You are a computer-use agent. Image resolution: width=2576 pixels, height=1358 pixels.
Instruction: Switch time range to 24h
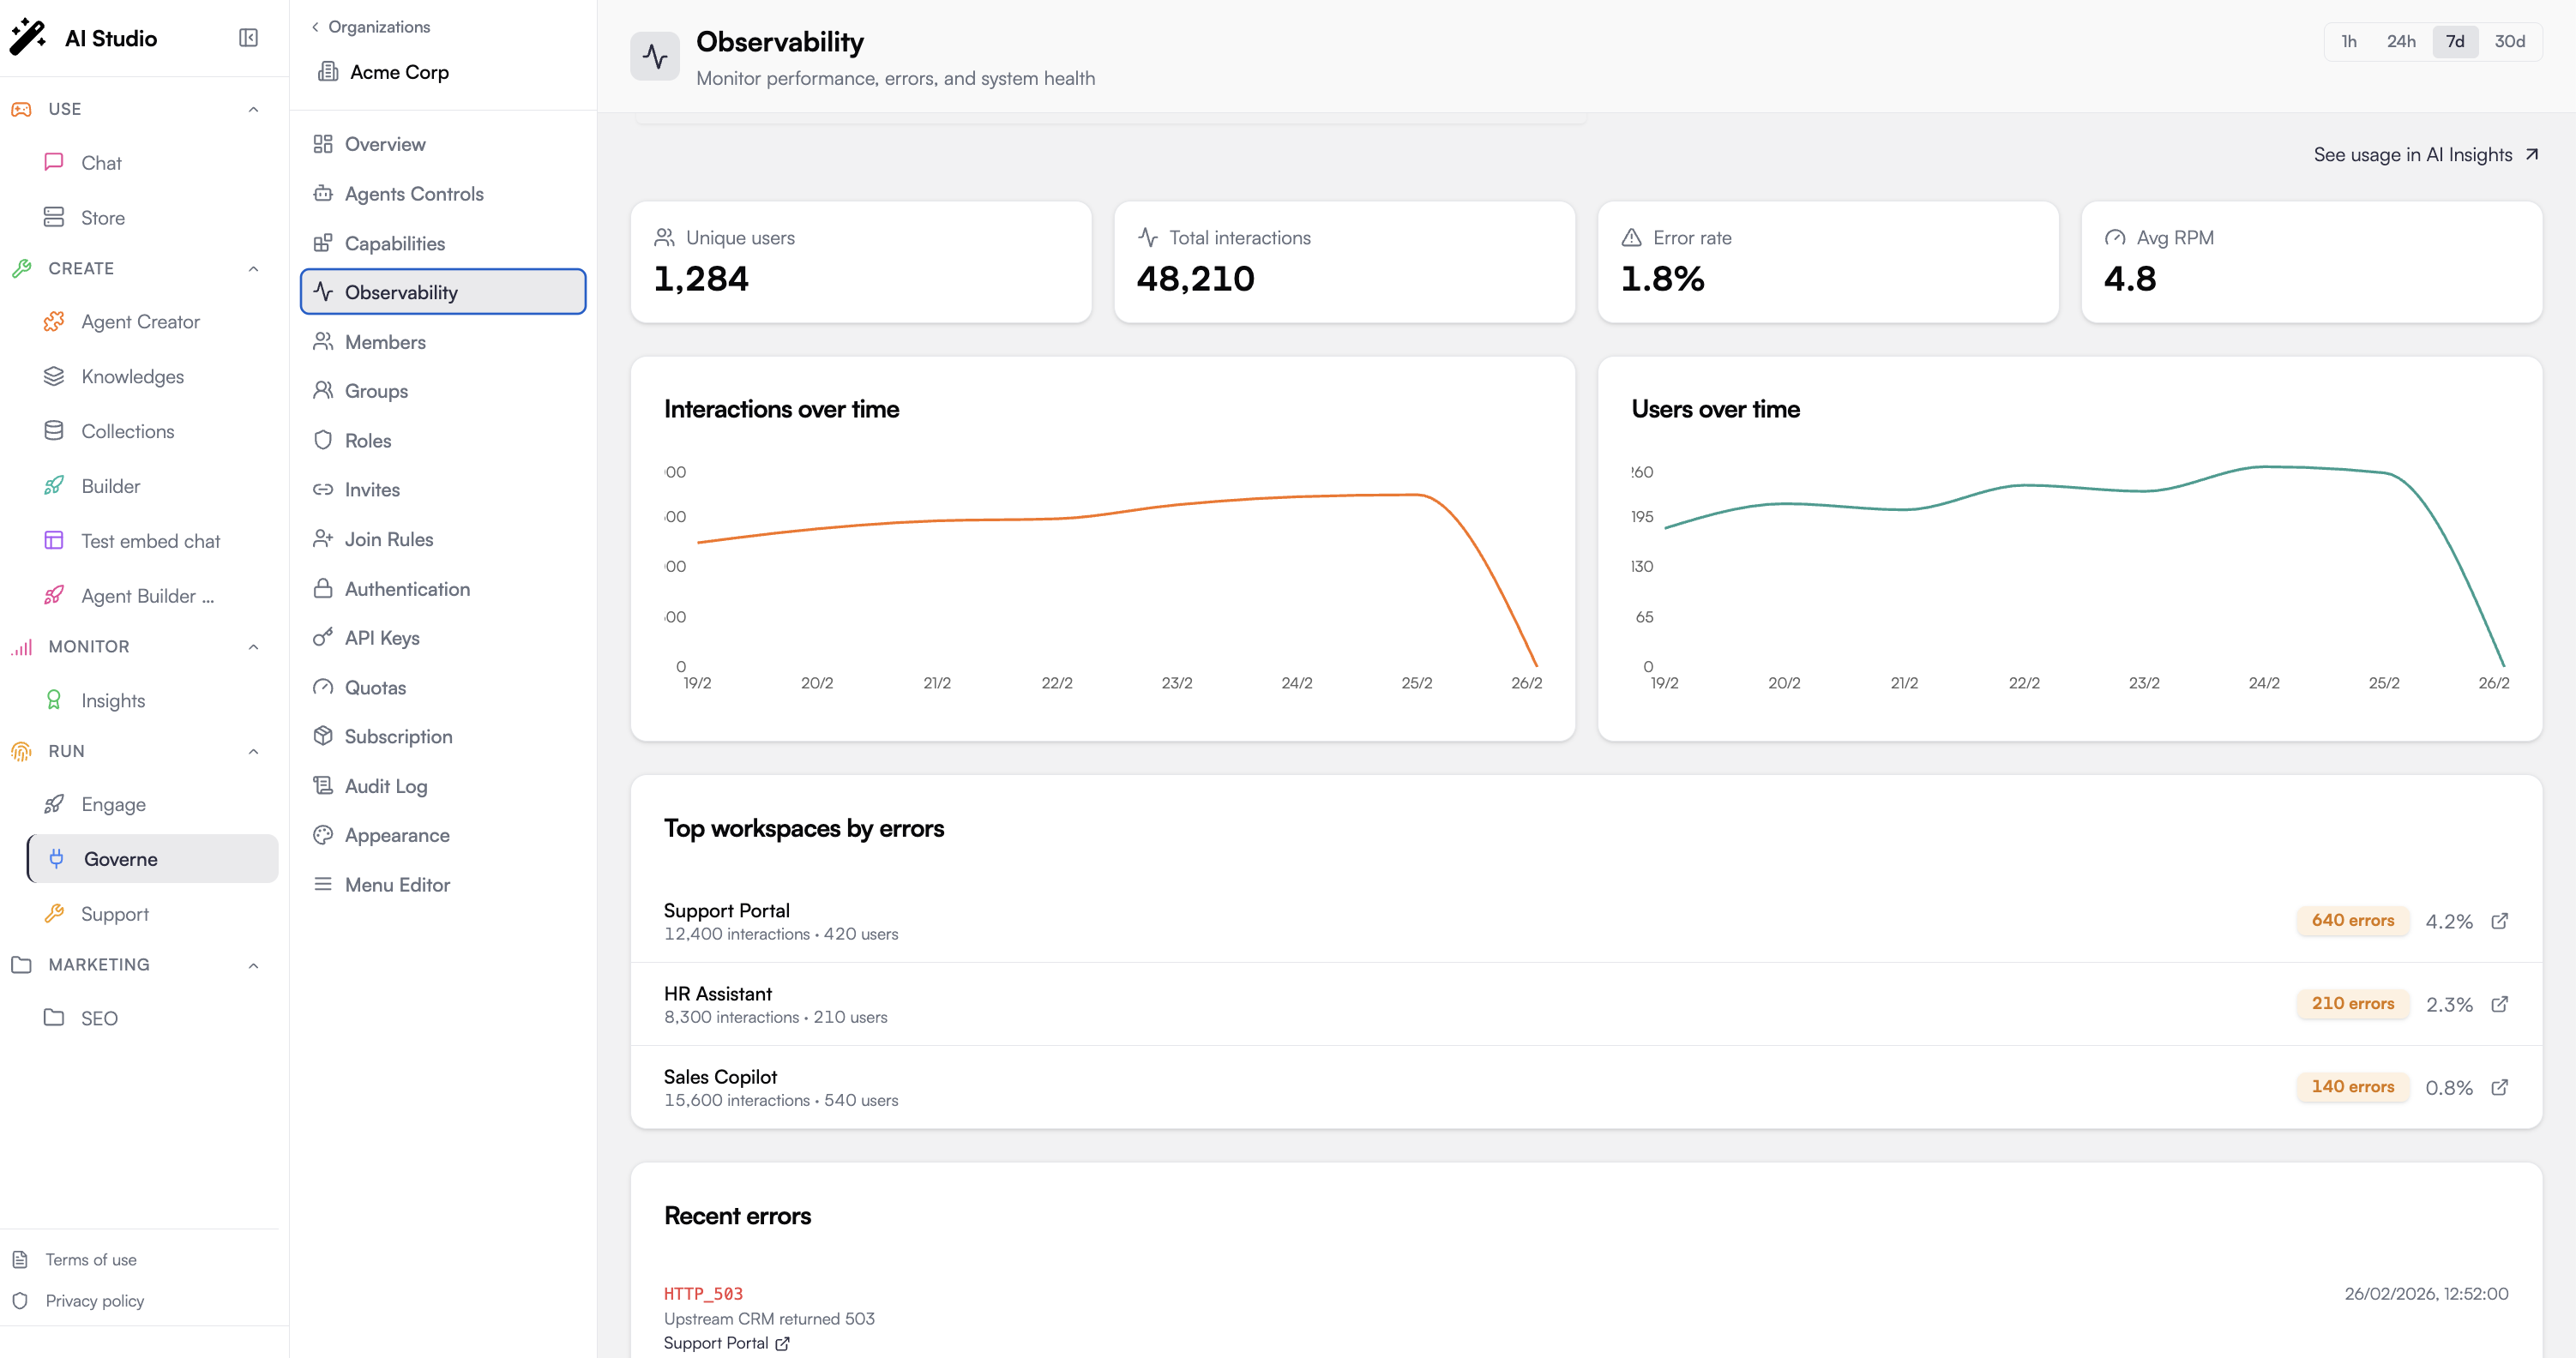pos(2400,42)
